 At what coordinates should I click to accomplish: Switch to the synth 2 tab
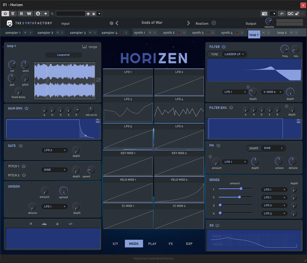[x=169, y=33]
